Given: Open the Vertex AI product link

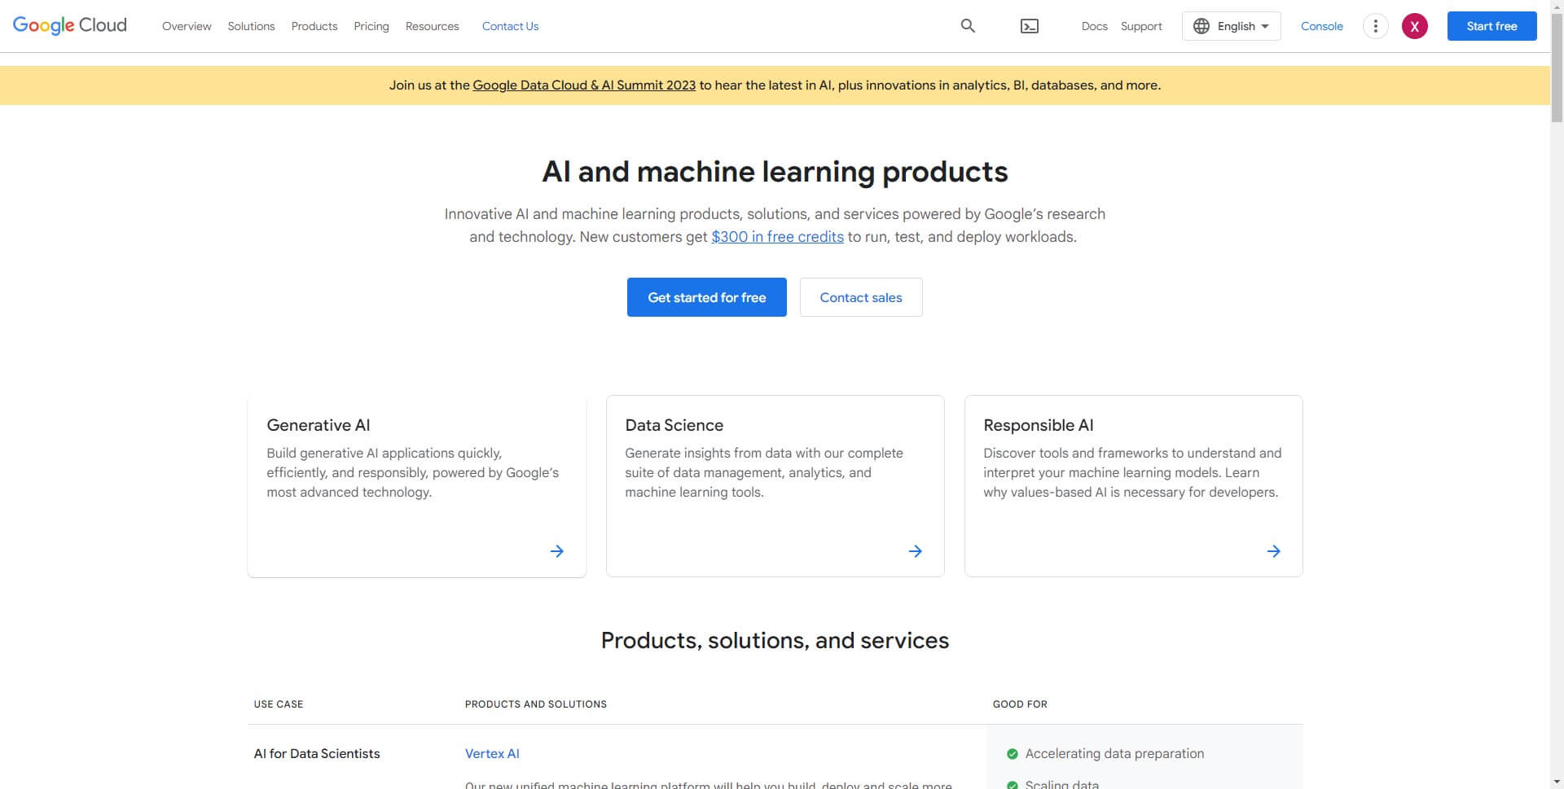Looking at the screenshot, I should pyautogui.click(x=492, y=754).
